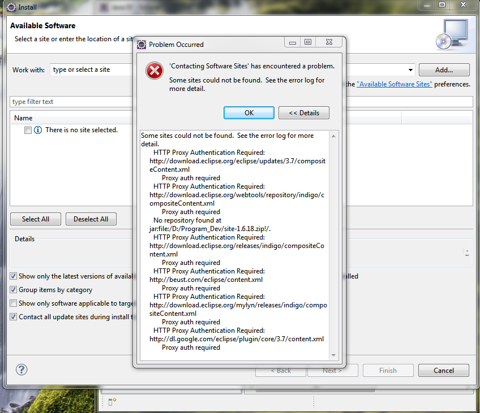This screenshot has width=480, height=413.
Task: Click the Add... button
Action: click(444, 70)
